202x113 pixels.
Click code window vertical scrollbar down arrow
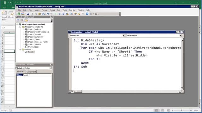(x=182, y=89)
